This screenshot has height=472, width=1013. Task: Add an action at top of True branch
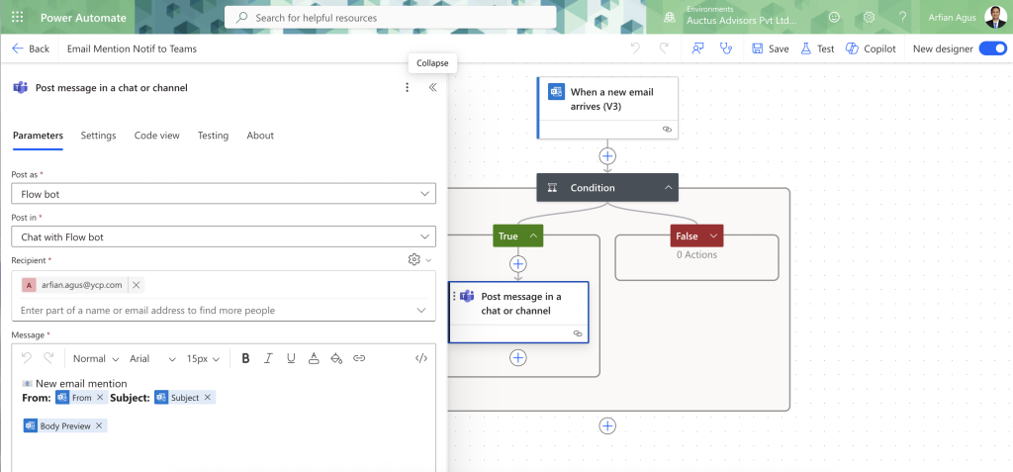[x=518, y=264]
